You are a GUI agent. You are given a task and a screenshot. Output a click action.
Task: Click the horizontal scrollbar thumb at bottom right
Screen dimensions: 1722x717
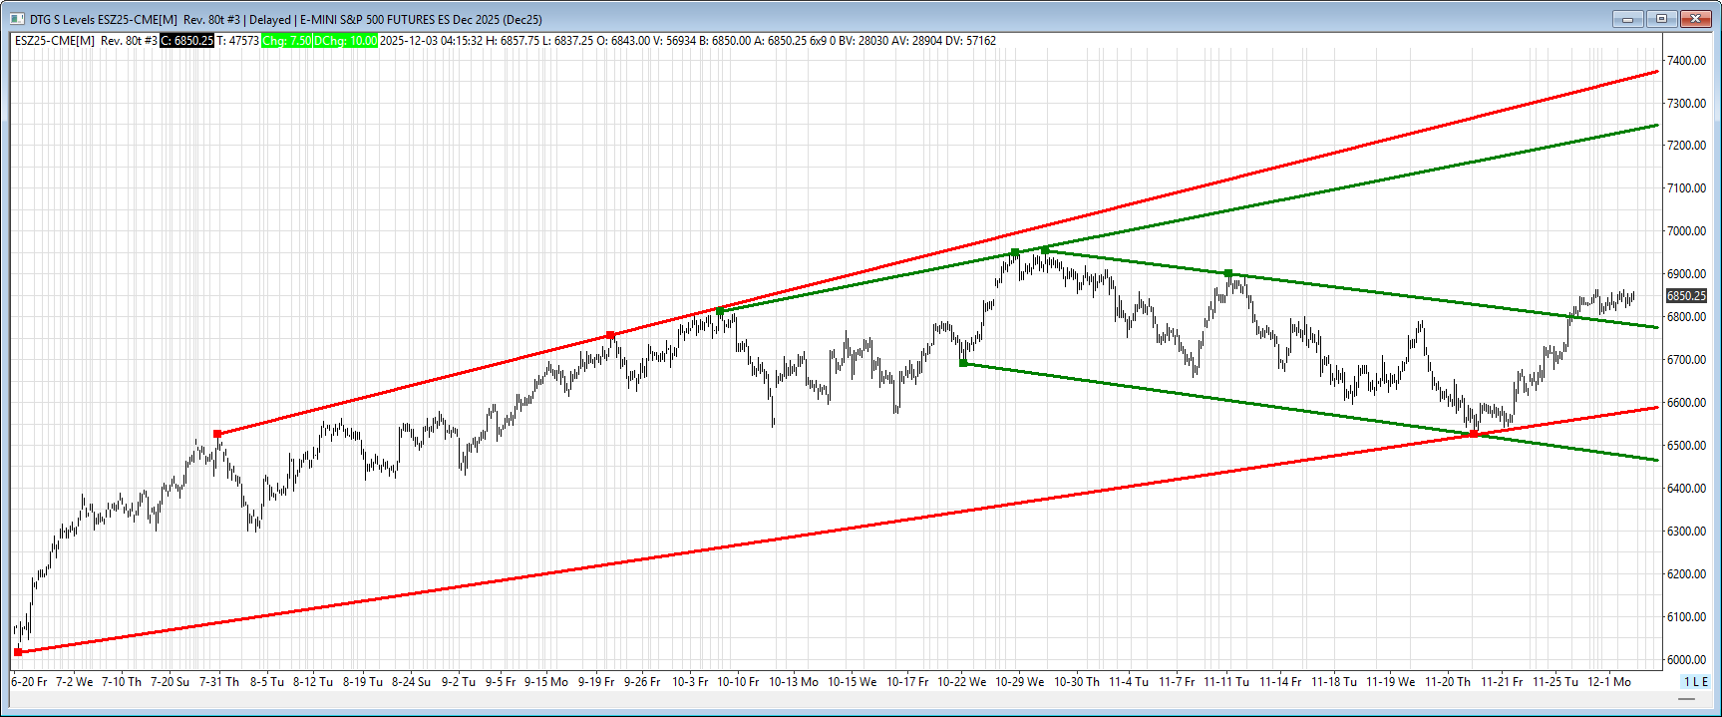click(x=1687, y=699)
